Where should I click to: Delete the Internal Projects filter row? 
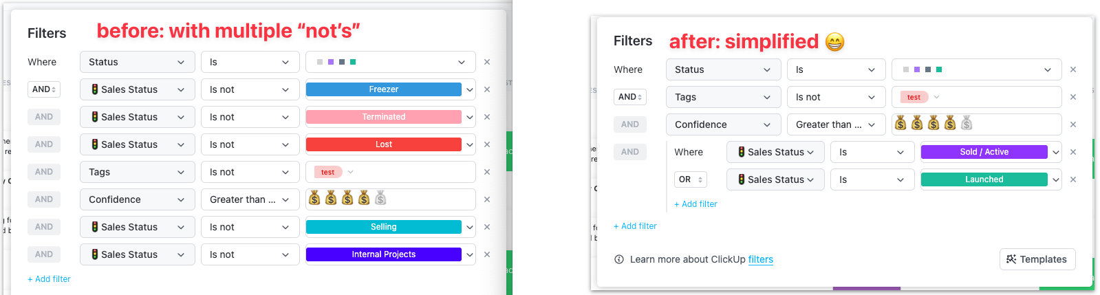click(x=487, y=254)
